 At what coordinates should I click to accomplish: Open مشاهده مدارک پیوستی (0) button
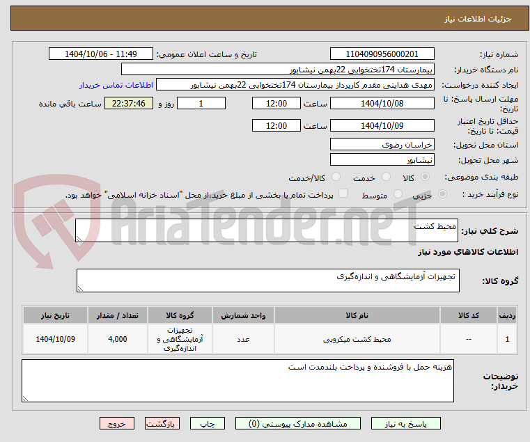[x=298, y=423]
